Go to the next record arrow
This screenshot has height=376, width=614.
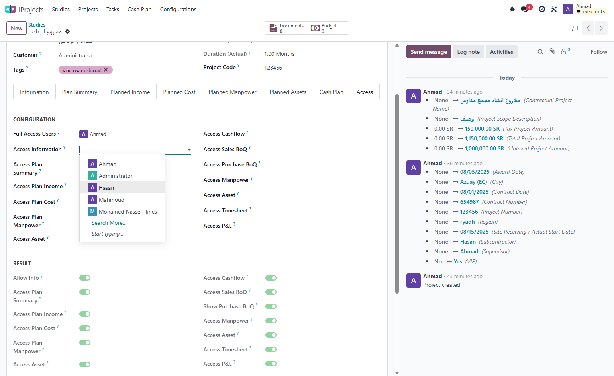(x=601, y=28)
